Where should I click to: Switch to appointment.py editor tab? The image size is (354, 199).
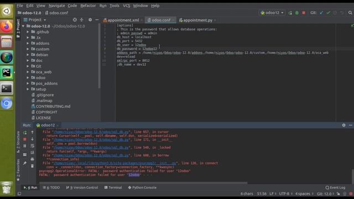[197, 20]
